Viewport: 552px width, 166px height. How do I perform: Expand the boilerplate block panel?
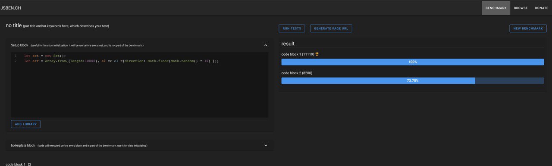(266, 145)
